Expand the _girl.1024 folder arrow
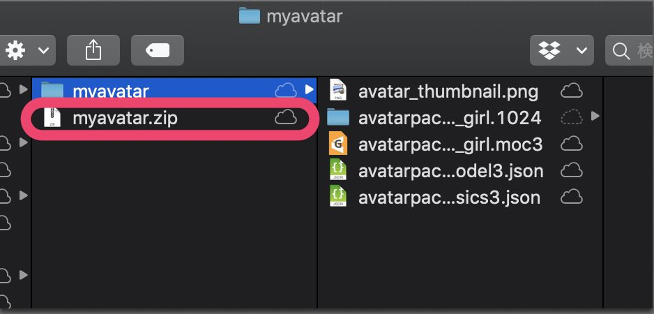This screenshot has height=314, width=654. 595,116
